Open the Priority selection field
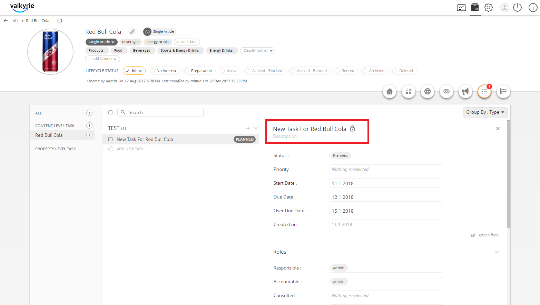Image resolution: width=540 pixels, height=305 pixels. [386, 169]
